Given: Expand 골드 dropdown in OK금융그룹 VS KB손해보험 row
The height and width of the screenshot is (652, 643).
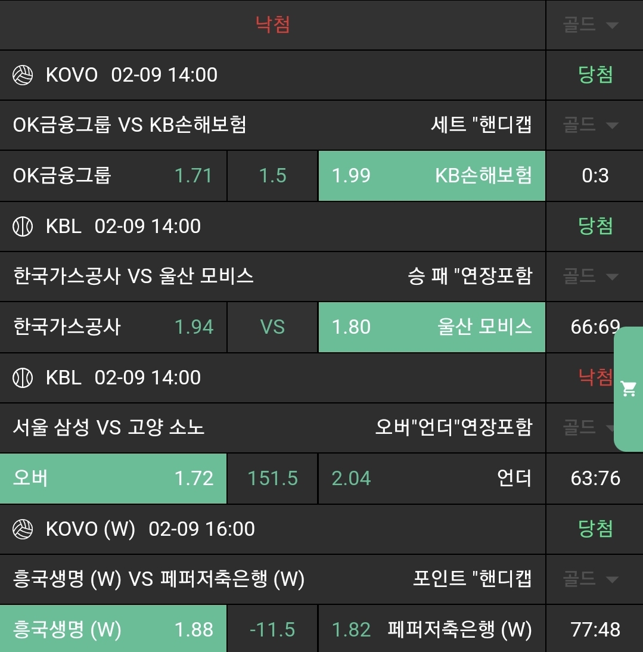Looking at the screenshot, I should [x=591, y=125].
